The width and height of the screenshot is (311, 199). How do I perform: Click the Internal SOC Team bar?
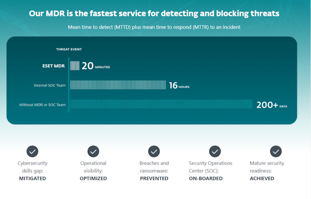[118, 85]
